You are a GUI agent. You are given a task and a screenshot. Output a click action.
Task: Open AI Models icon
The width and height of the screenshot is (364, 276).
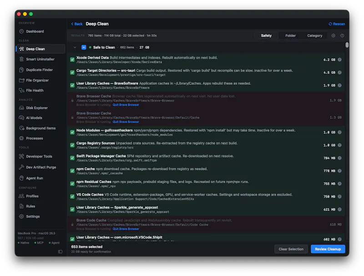tap(21, 118)
